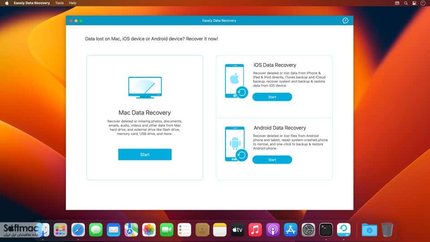This screenshot has width=430, height=242.
Task: Click the keyboard input menu bar icon
Action: [397, 3]
